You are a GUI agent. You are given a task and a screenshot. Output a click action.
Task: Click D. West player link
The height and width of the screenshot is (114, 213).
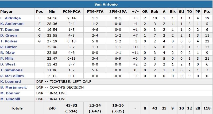click(8, 64)
